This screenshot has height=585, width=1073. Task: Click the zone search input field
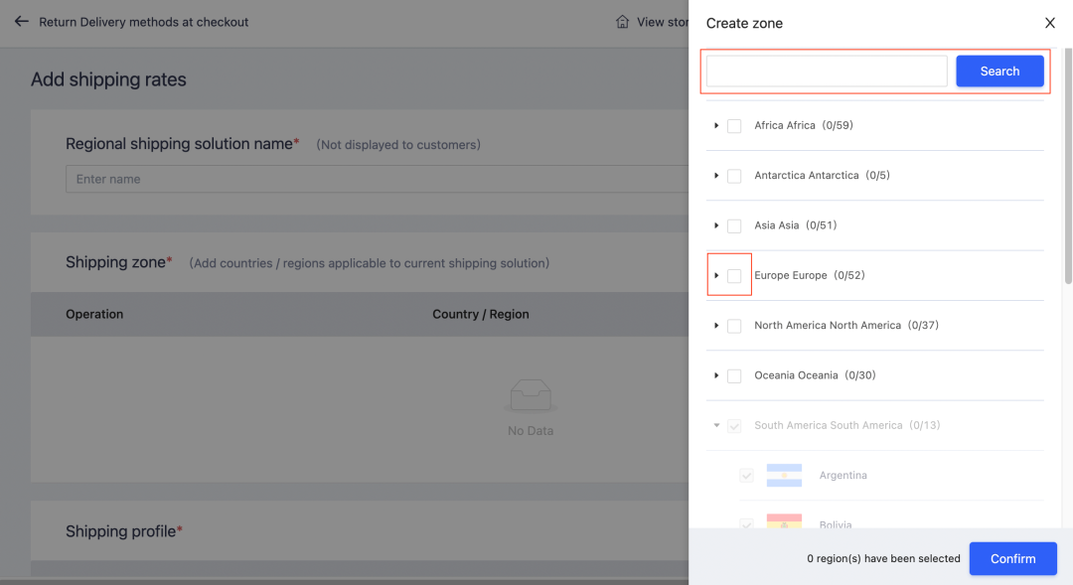point(827,72)
